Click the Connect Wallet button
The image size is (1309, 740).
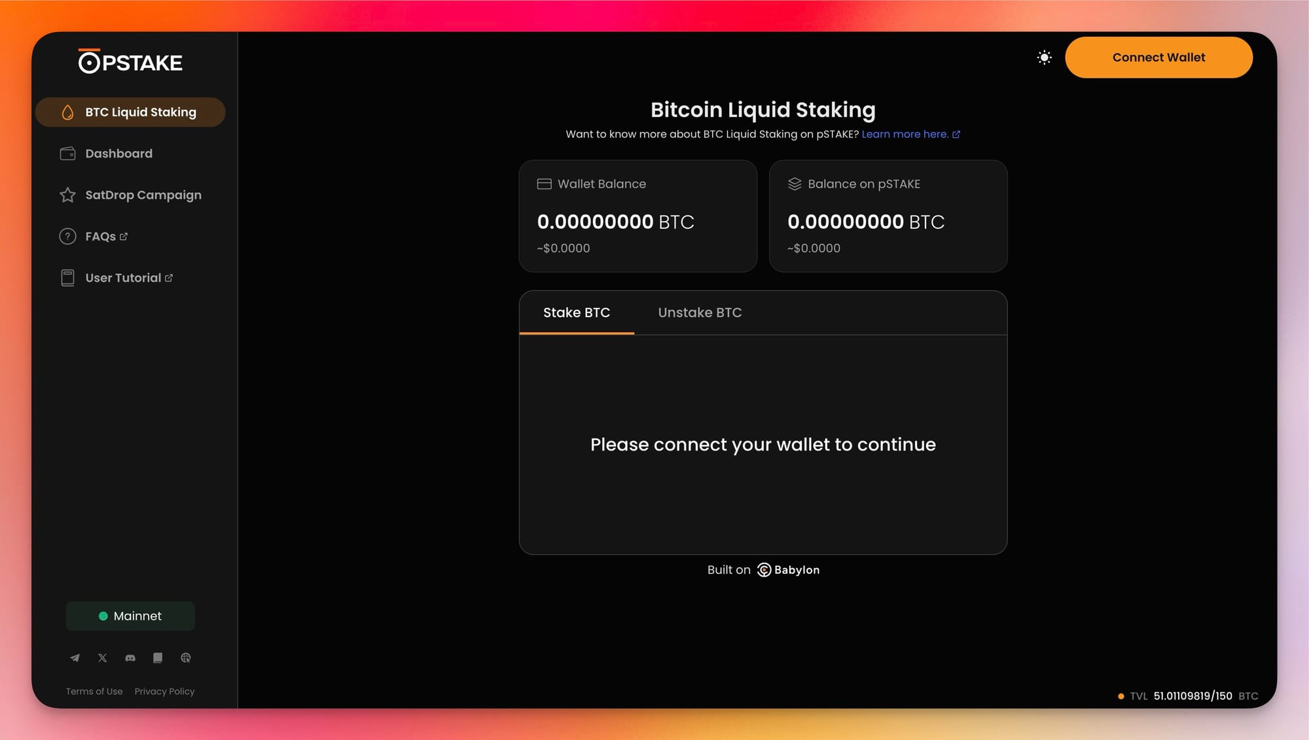pyautogui.click(x=1158, y=58)
